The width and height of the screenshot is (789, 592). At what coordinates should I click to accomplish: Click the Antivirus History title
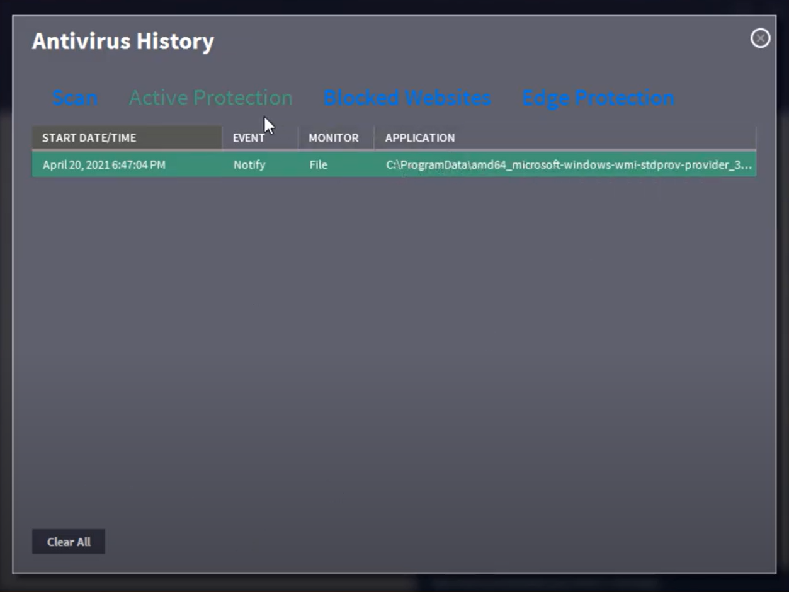(123, 40)
